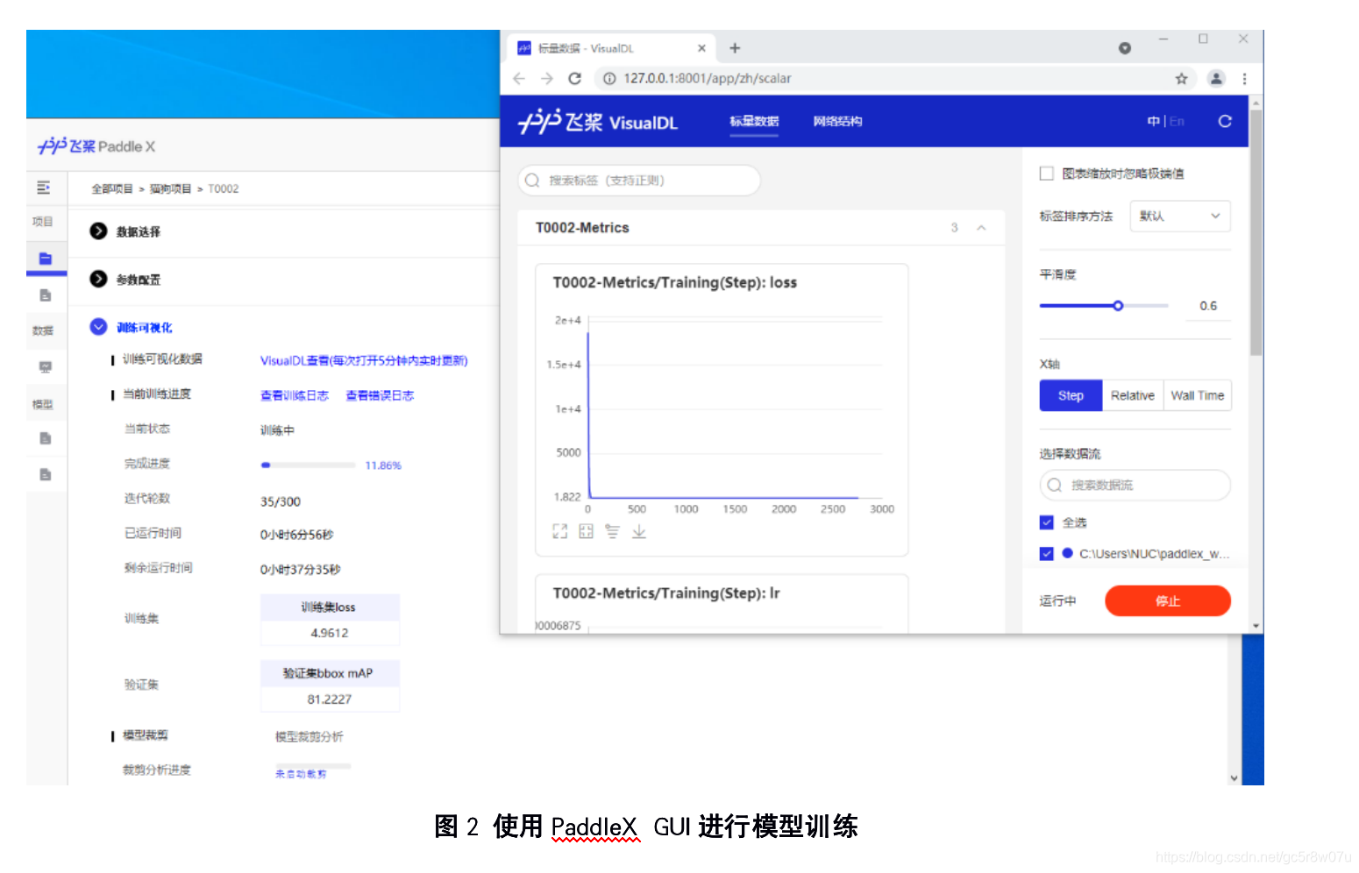Click the magnifier icon in 搜索标签 box
1359x873 pixels.
pyautogui.click(x=532, y=181)
